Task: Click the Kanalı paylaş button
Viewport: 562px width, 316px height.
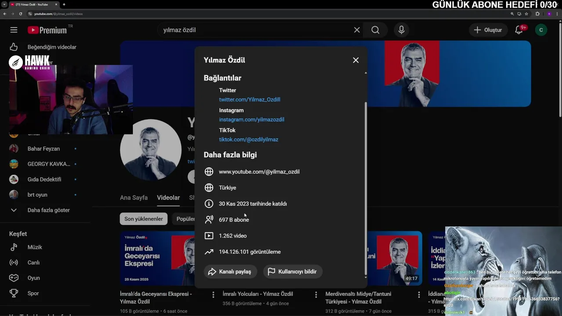Action: (231, 272)
